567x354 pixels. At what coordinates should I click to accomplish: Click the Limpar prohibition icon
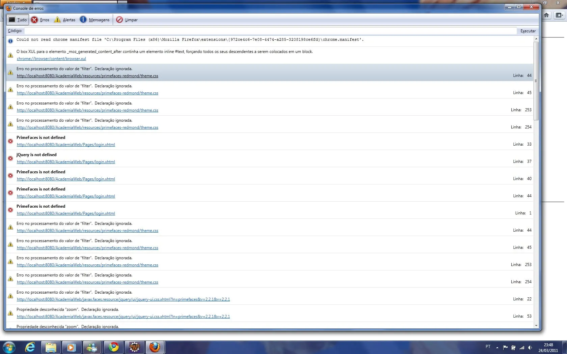click(x=119, y=20)
